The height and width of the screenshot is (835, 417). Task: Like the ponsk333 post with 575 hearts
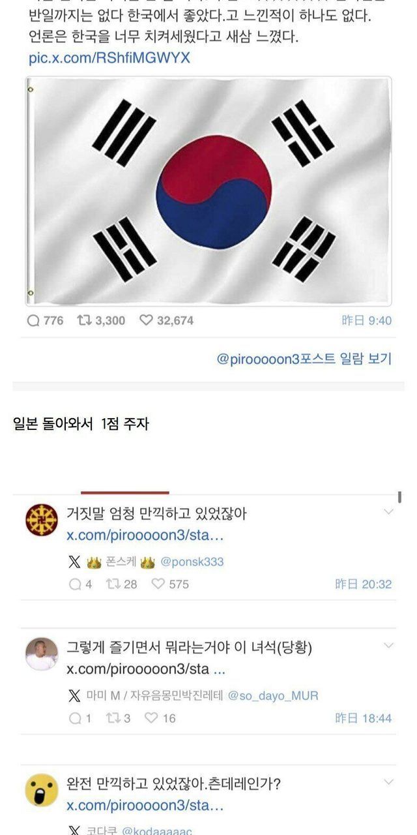click(158, 584)
